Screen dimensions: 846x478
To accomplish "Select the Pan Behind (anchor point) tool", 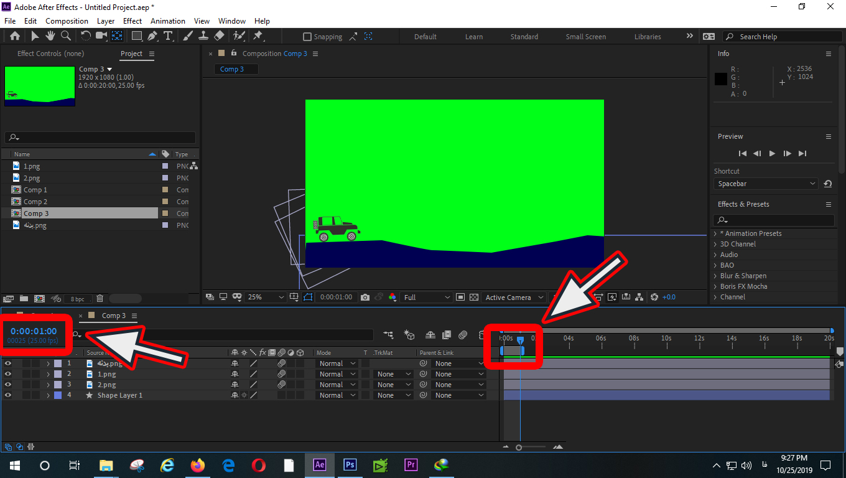I will 116,36.
